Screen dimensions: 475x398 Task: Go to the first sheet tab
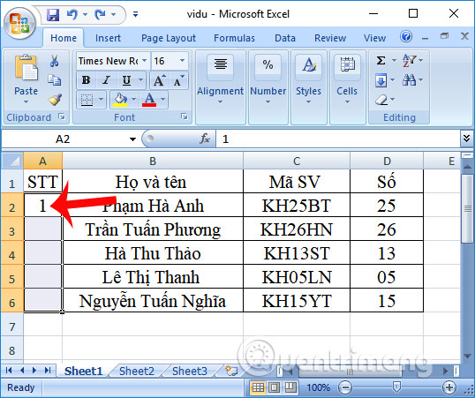click(x=9, y=370)
